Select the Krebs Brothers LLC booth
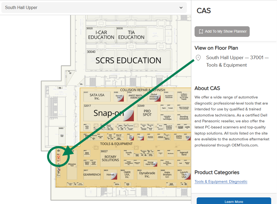This screenshot has width=277, height=204. [167, 175]
